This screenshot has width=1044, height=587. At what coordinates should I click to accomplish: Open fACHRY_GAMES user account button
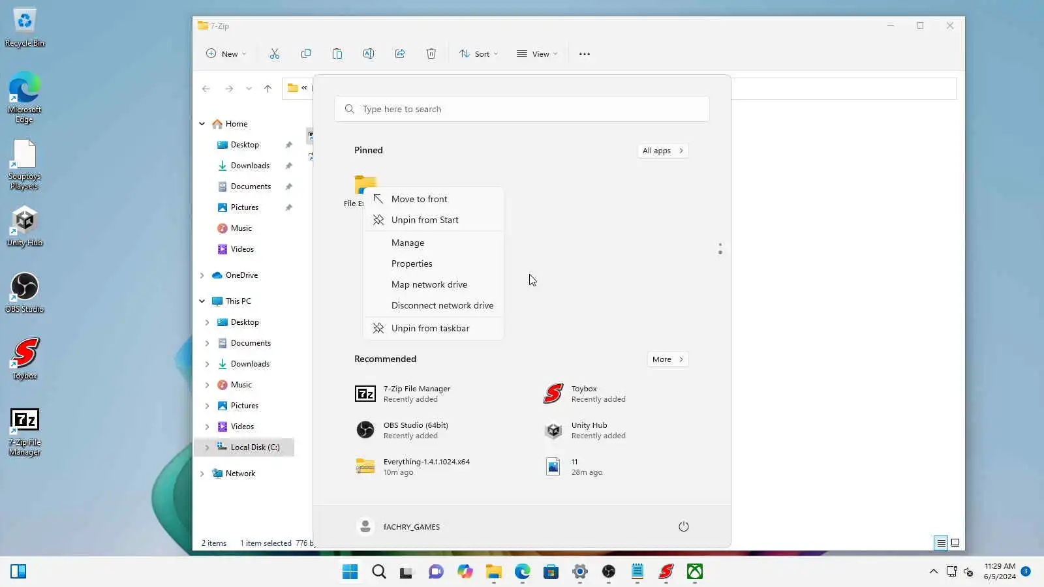[399, 526]
